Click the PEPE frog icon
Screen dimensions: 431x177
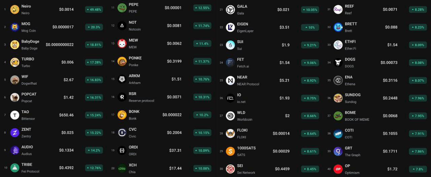coord(122,8)
